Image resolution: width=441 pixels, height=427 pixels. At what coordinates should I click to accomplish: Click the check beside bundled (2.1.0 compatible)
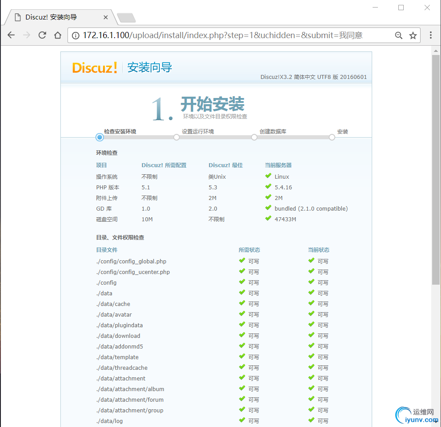pyautogui.click(x=268, y=208)
